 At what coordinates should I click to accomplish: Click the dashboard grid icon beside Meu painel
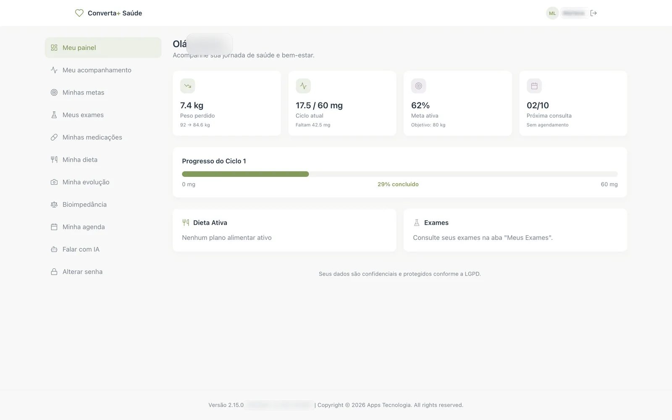click(x=54, y=47)
